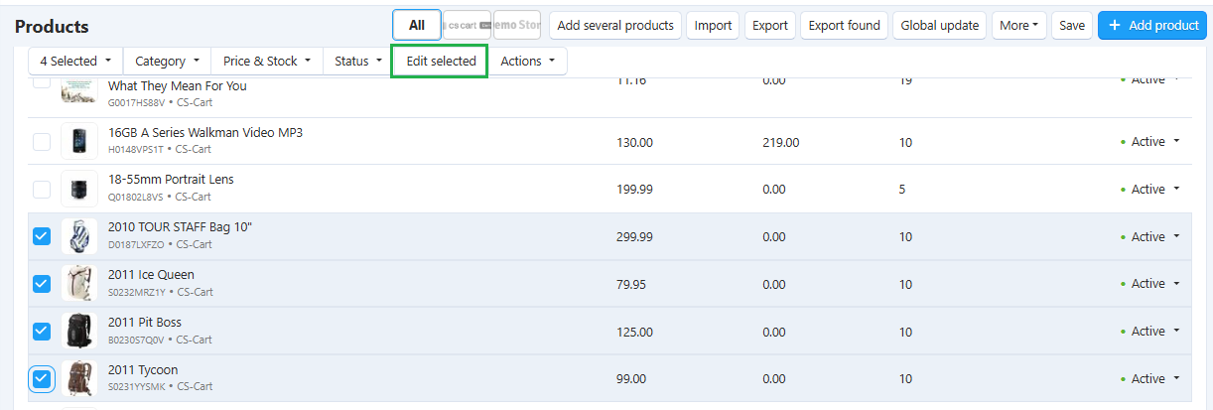This screenshot has height=410, width=1213.
Task: Save the product list
Action: point(1072,26)
